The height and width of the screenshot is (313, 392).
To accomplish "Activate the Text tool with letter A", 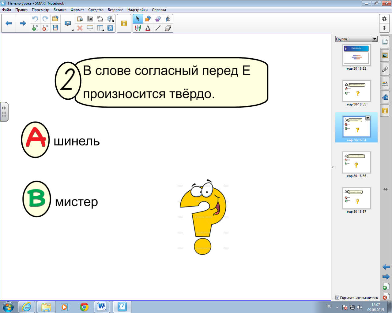I will pos(148,28).
